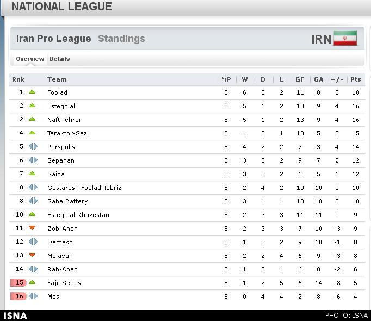Screen dimensions: 371x321
Task: Switch to the Details tab
Action: [60, 59]
